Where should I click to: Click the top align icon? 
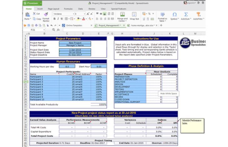tap(97, 14)
